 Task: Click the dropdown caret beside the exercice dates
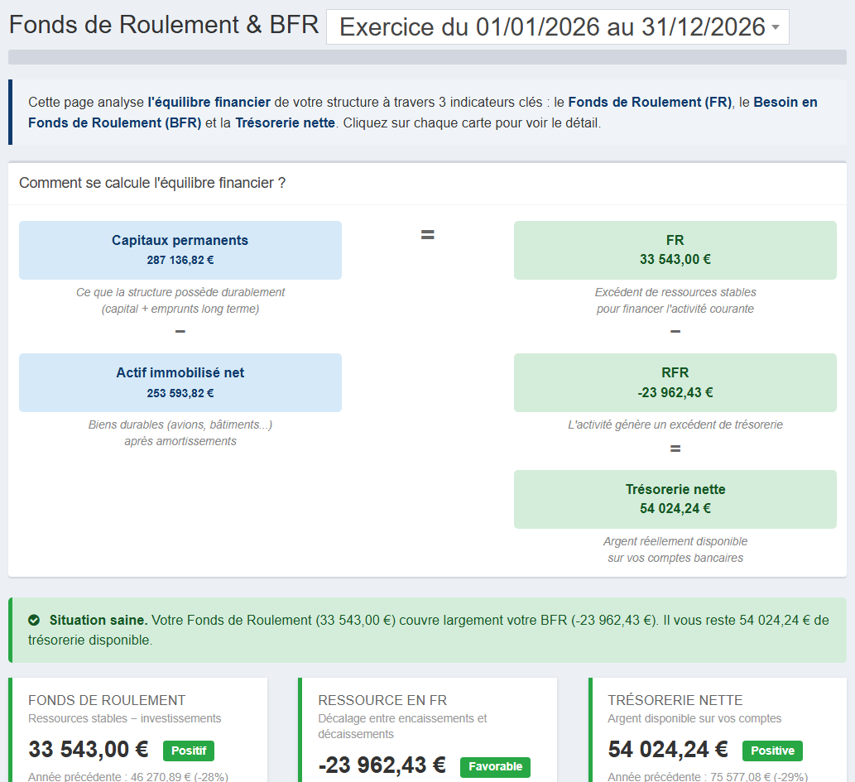[x=776, y=27]
